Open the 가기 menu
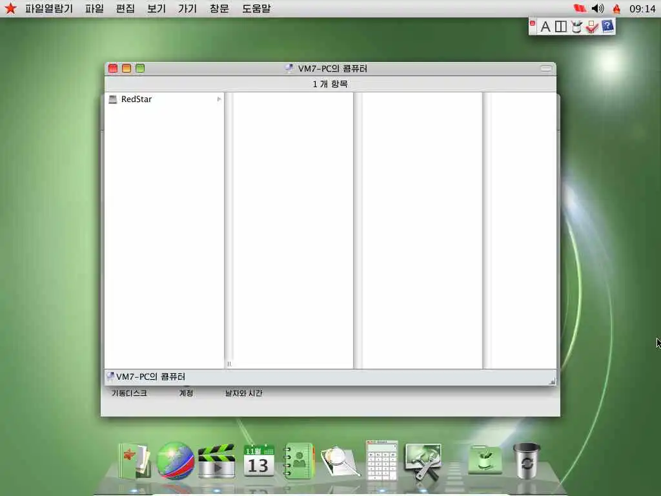The width and height of the screenshot is (661, 496). point(188,8)
